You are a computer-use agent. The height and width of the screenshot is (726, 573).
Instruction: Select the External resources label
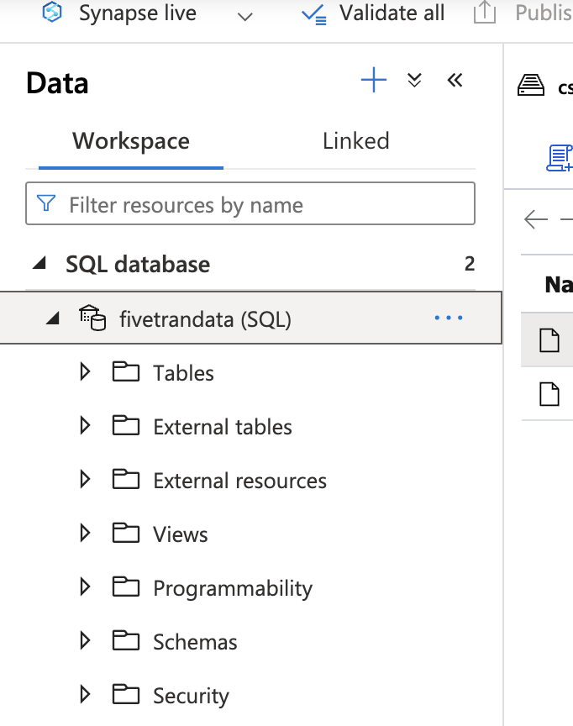[x=239, y=481]
